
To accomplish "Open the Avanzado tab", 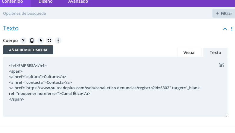I will coord(78,2).
